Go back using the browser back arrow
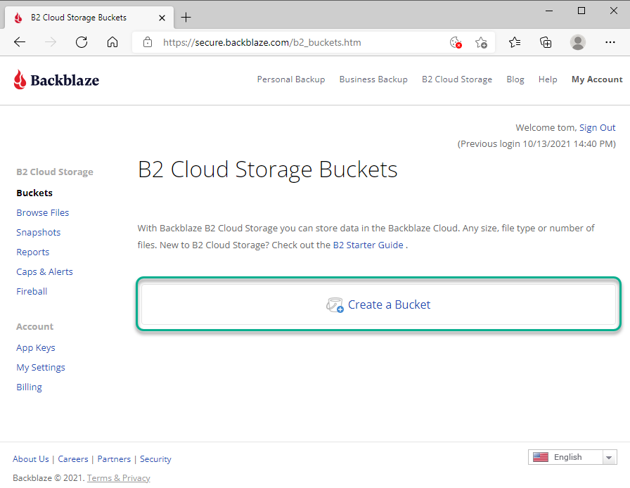Image resolution: width=630 pixels, height=488 pixels. point(20,42)
